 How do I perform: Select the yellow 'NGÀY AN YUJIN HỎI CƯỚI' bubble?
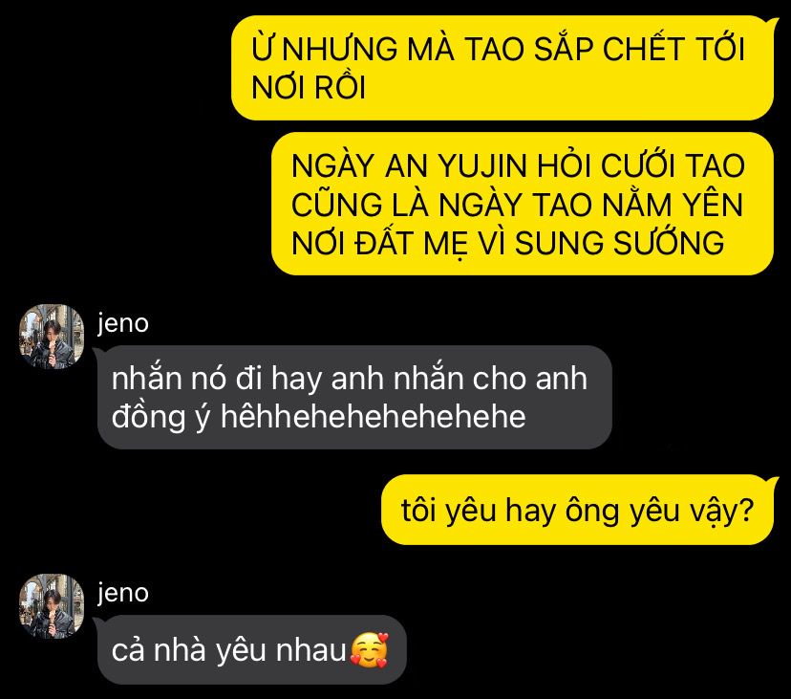(523, 204)
